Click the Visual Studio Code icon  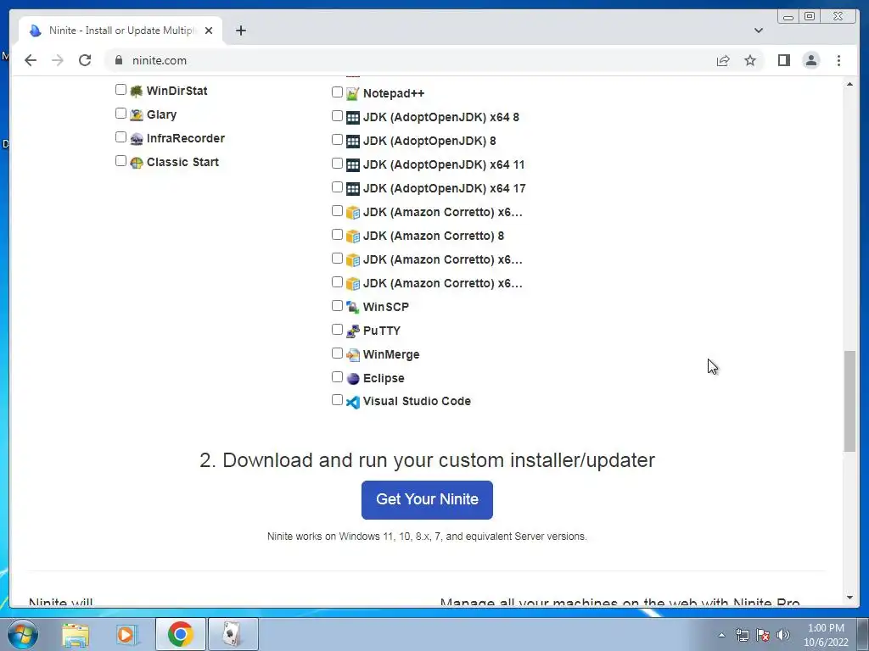352,402
